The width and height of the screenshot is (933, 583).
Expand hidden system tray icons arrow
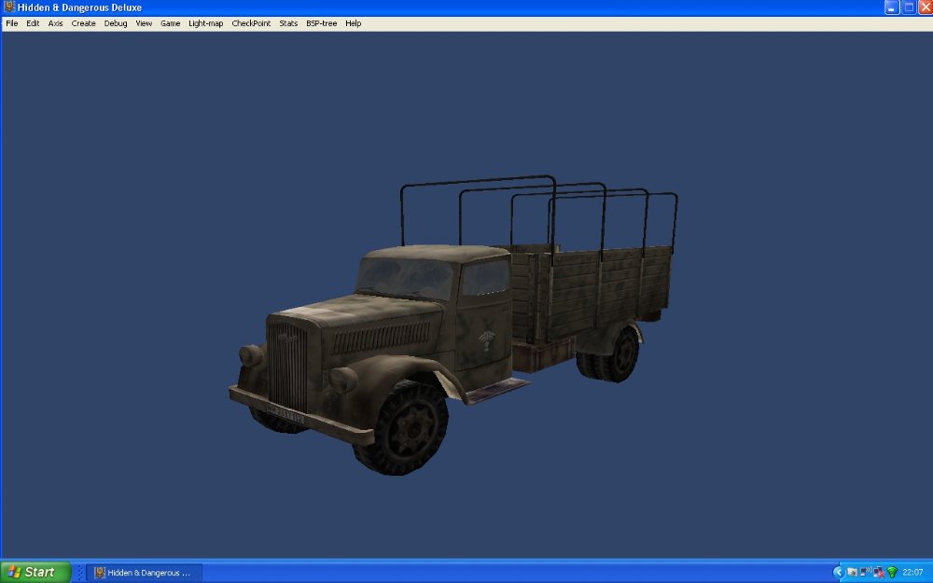click(839, 572)
